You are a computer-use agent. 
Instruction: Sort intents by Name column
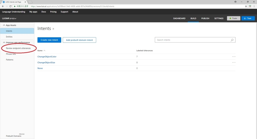click(41, 51)
